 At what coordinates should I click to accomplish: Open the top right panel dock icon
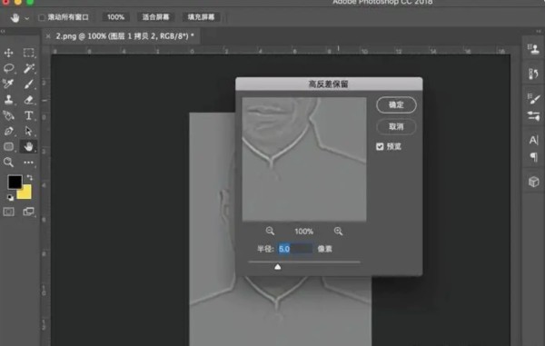pyautogui.click(x=534, y=49)
